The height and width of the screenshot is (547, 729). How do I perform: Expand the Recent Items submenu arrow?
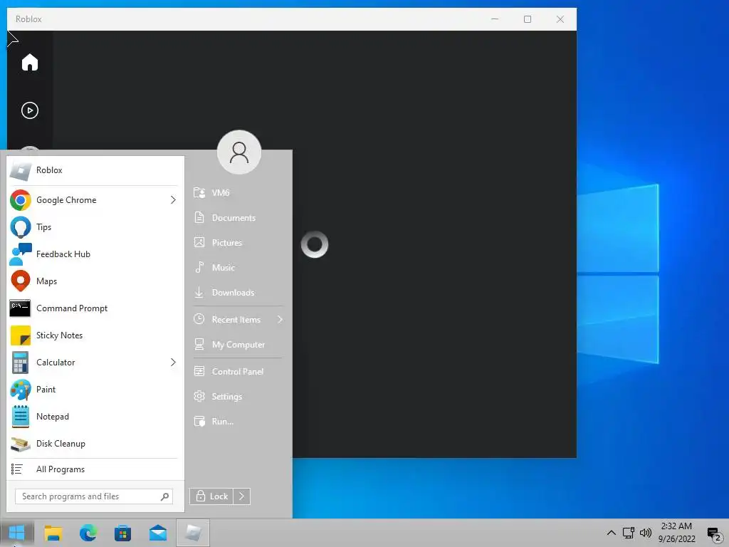280,320
